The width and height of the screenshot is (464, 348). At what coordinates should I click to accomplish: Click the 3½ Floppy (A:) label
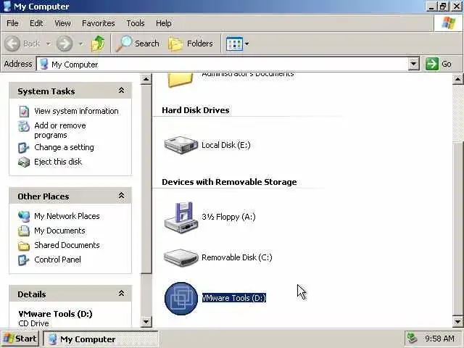(x=228, y=217)
